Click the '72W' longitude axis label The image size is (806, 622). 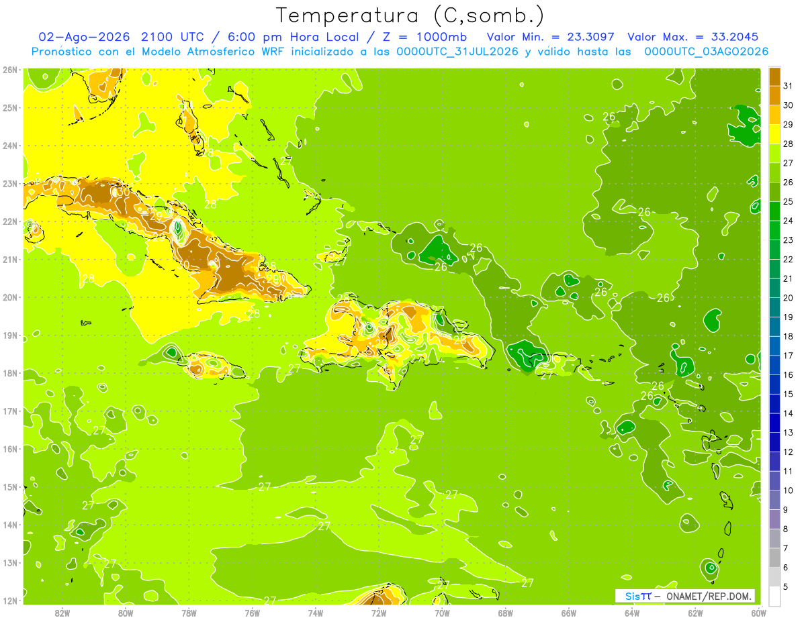pyautogui.click(x=378, y=613)
